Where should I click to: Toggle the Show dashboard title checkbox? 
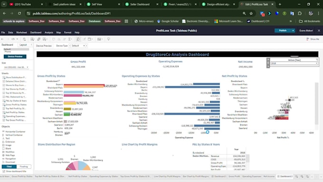click(x=4, y=171)
